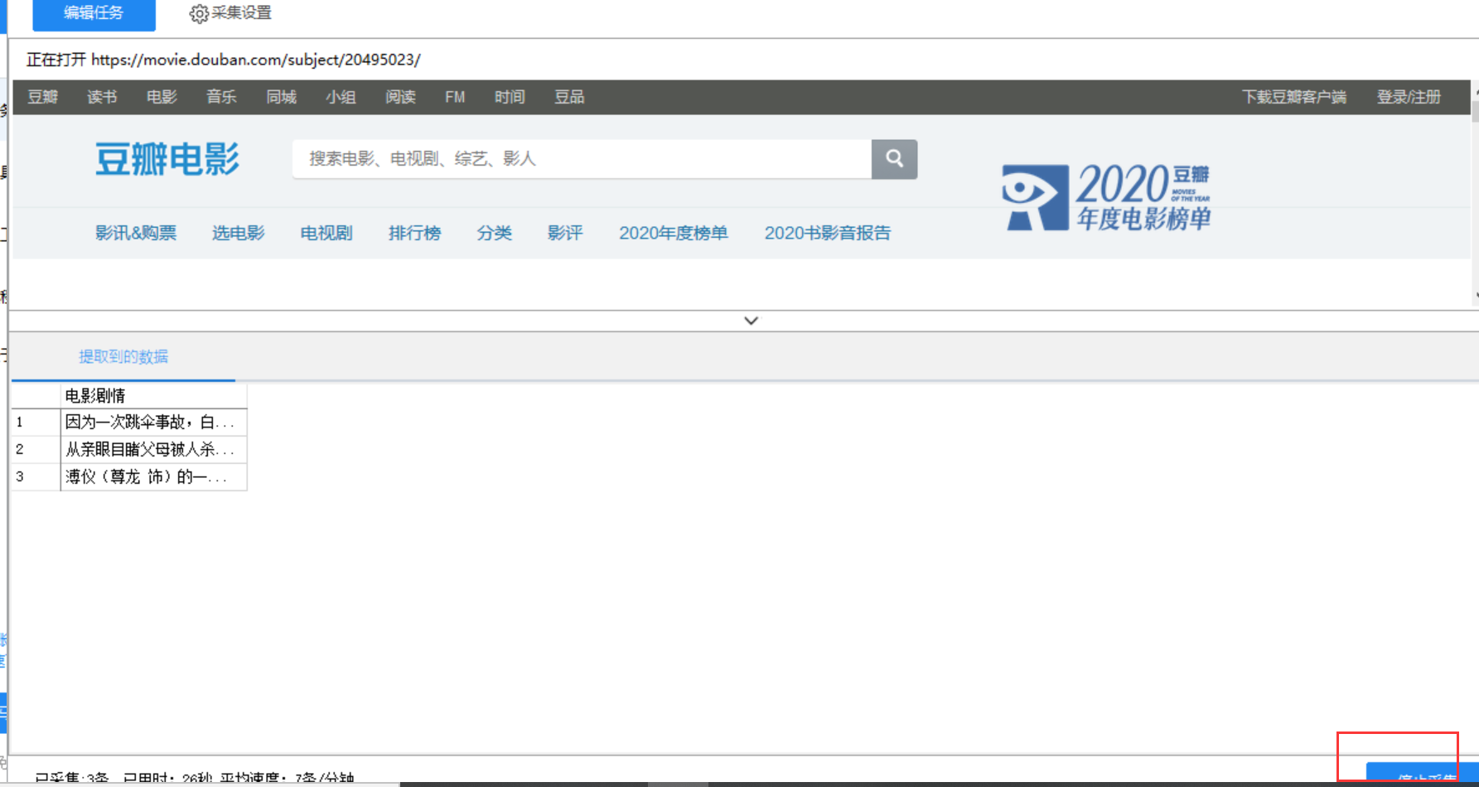
Task: Open the 读书 top navigation link
Action: tap(102, 97)
